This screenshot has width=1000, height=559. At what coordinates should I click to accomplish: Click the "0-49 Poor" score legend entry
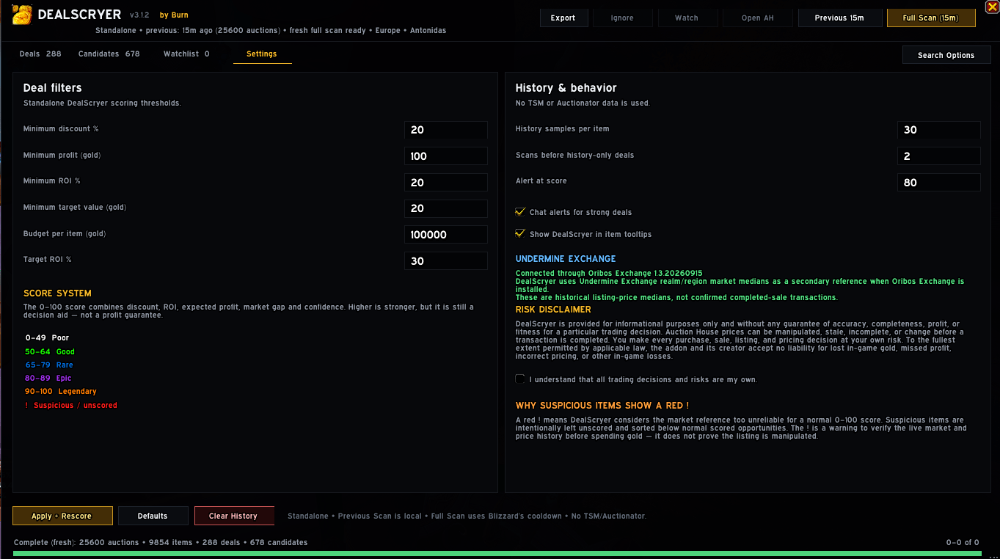[x=47, y=338]
